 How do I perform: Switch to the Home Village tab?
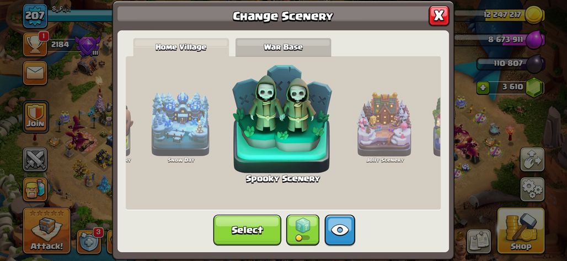[181, 47]
